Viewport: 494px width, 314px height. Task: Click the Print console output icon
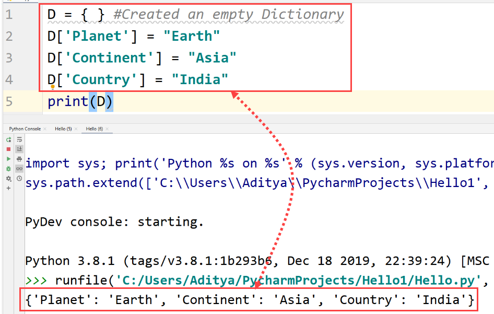[19, 159]
